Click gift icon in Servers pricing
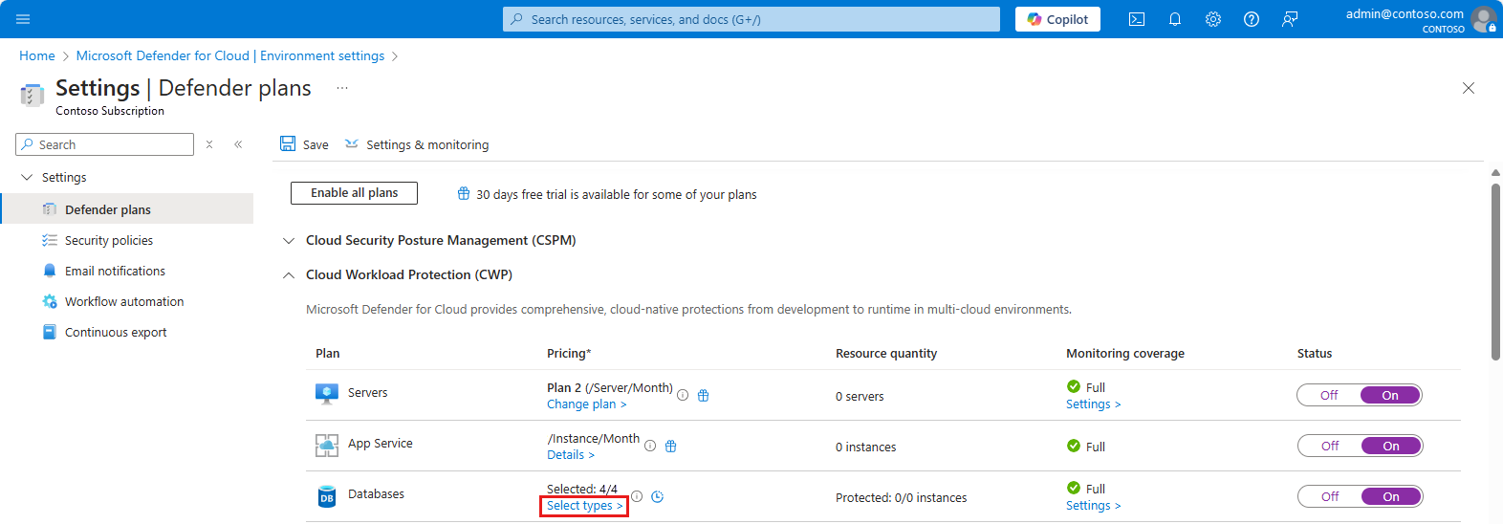Image resolution: width=1503 pixels, height=524 pixels. tap(703, 395)
